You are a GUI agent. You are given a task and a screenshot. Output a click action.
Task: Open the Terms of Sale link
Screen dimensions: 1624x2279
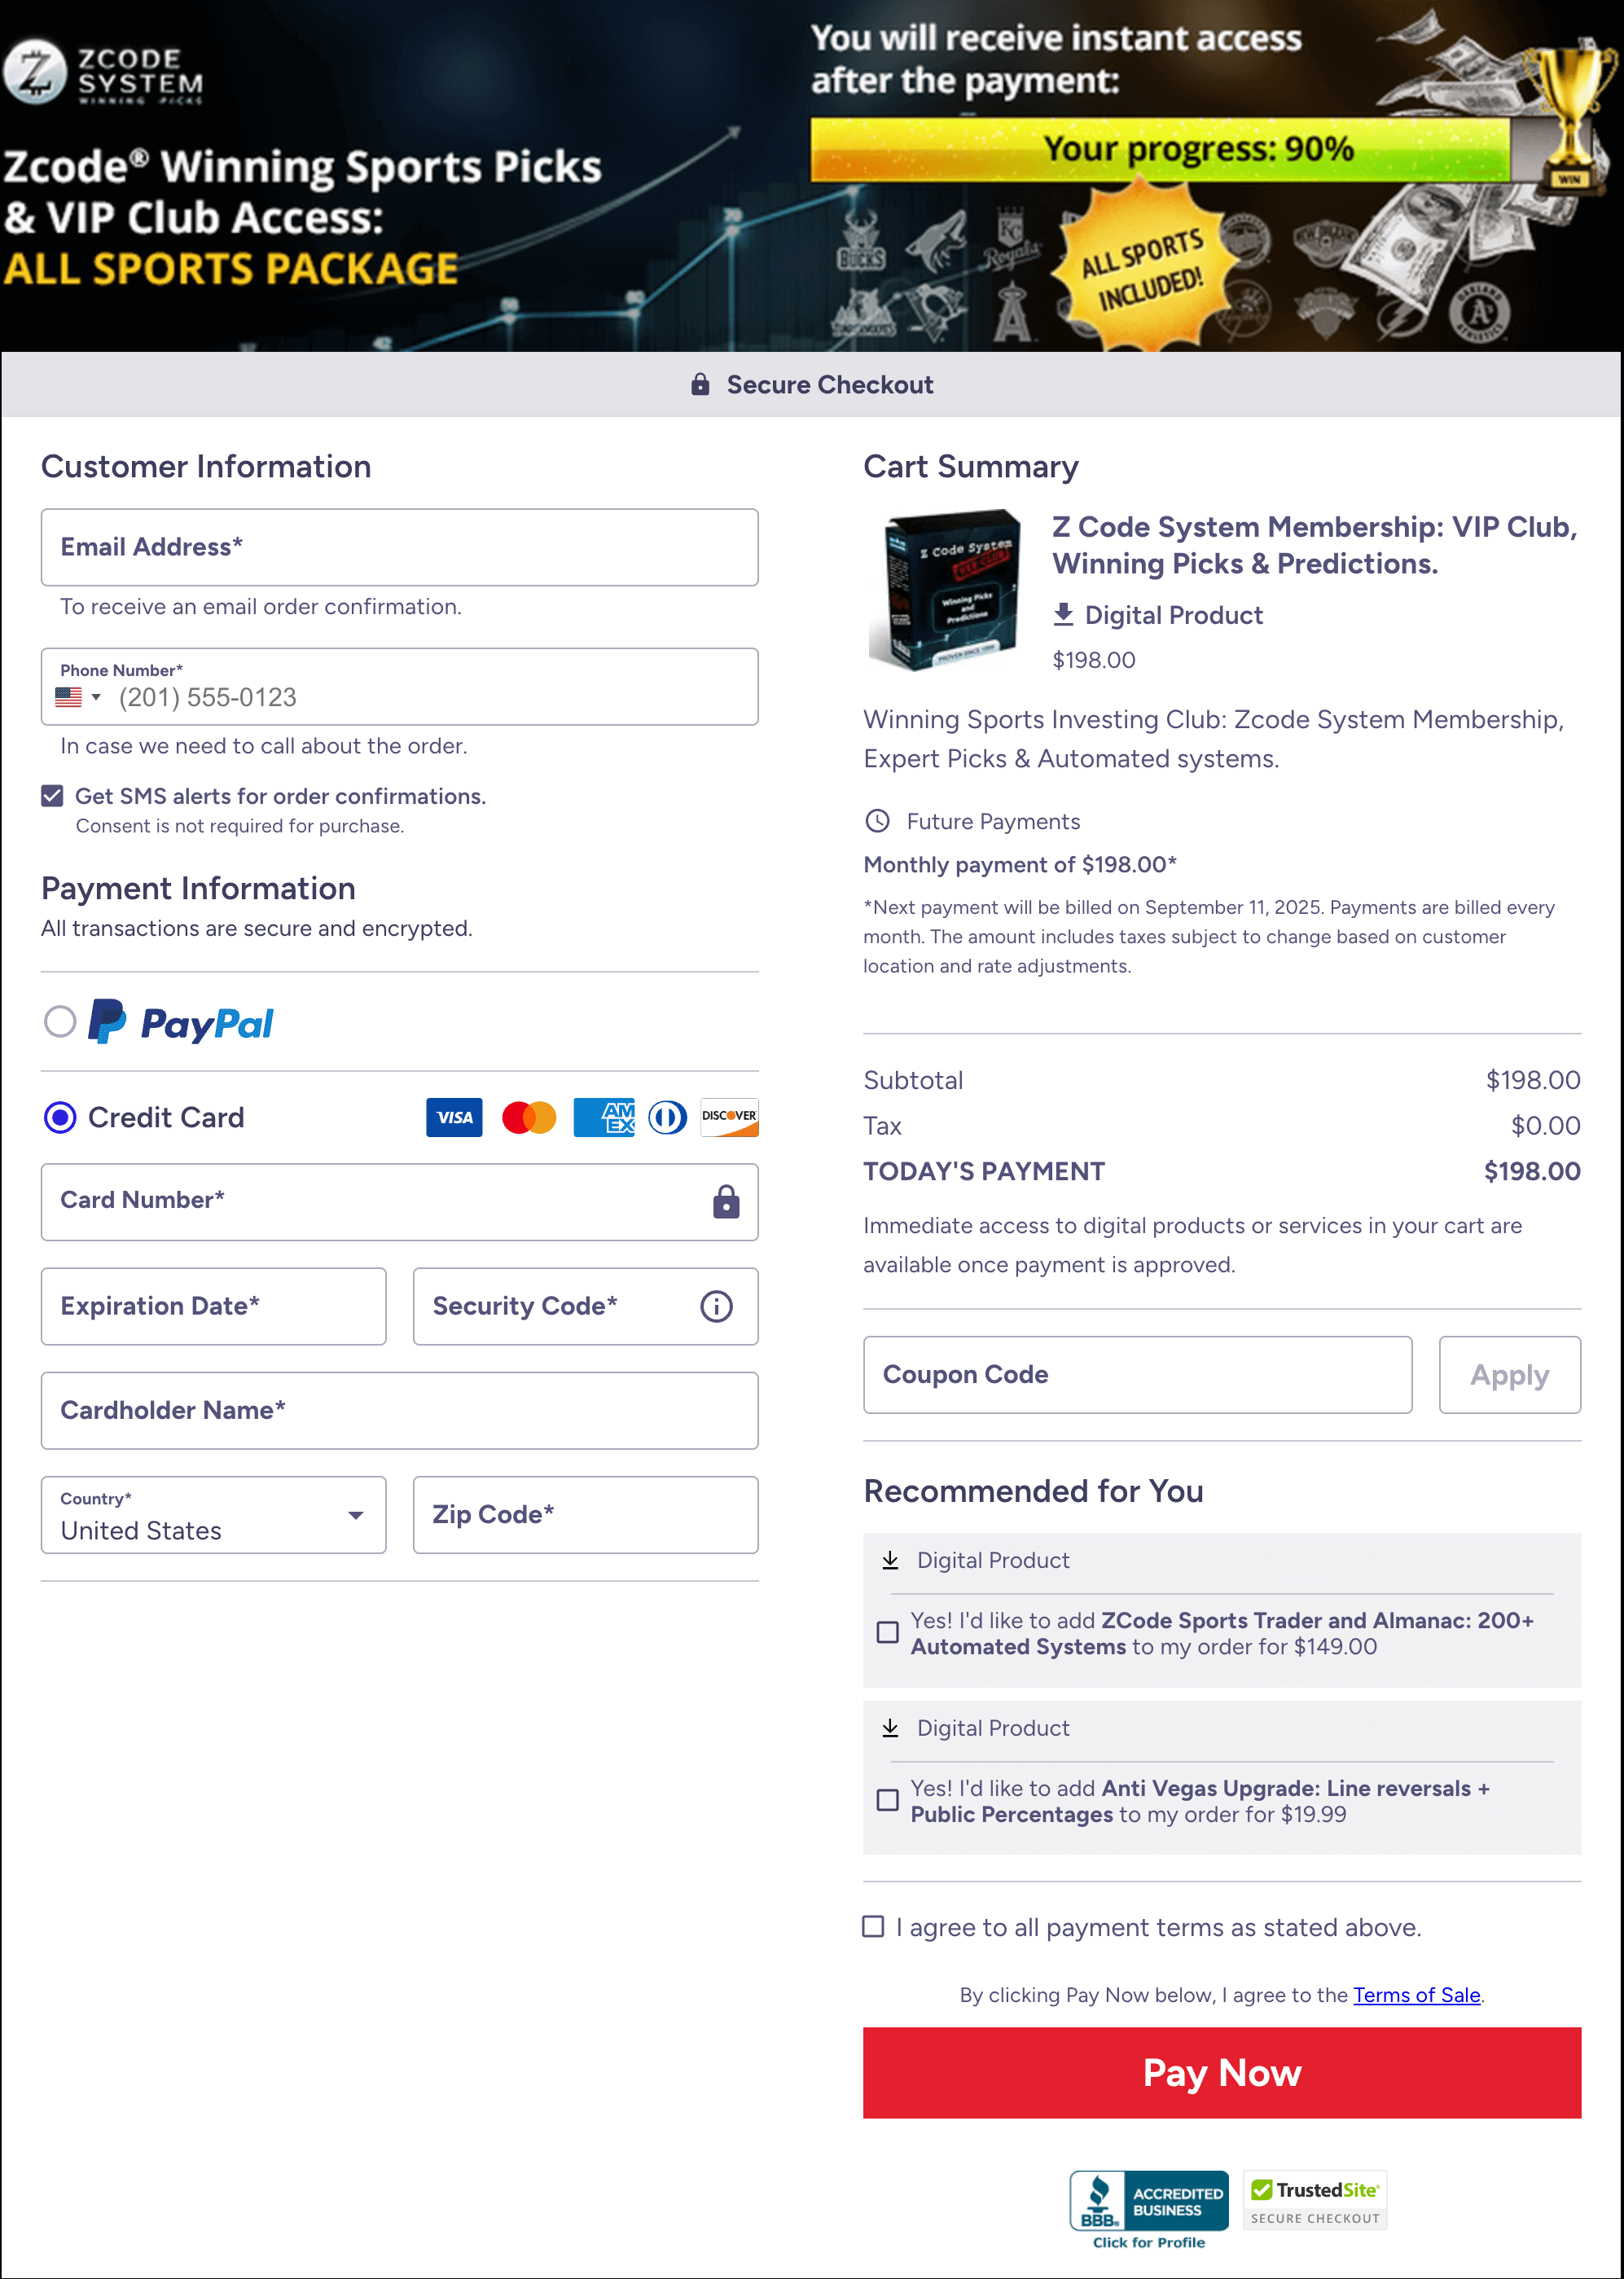pos(1416,1995)
